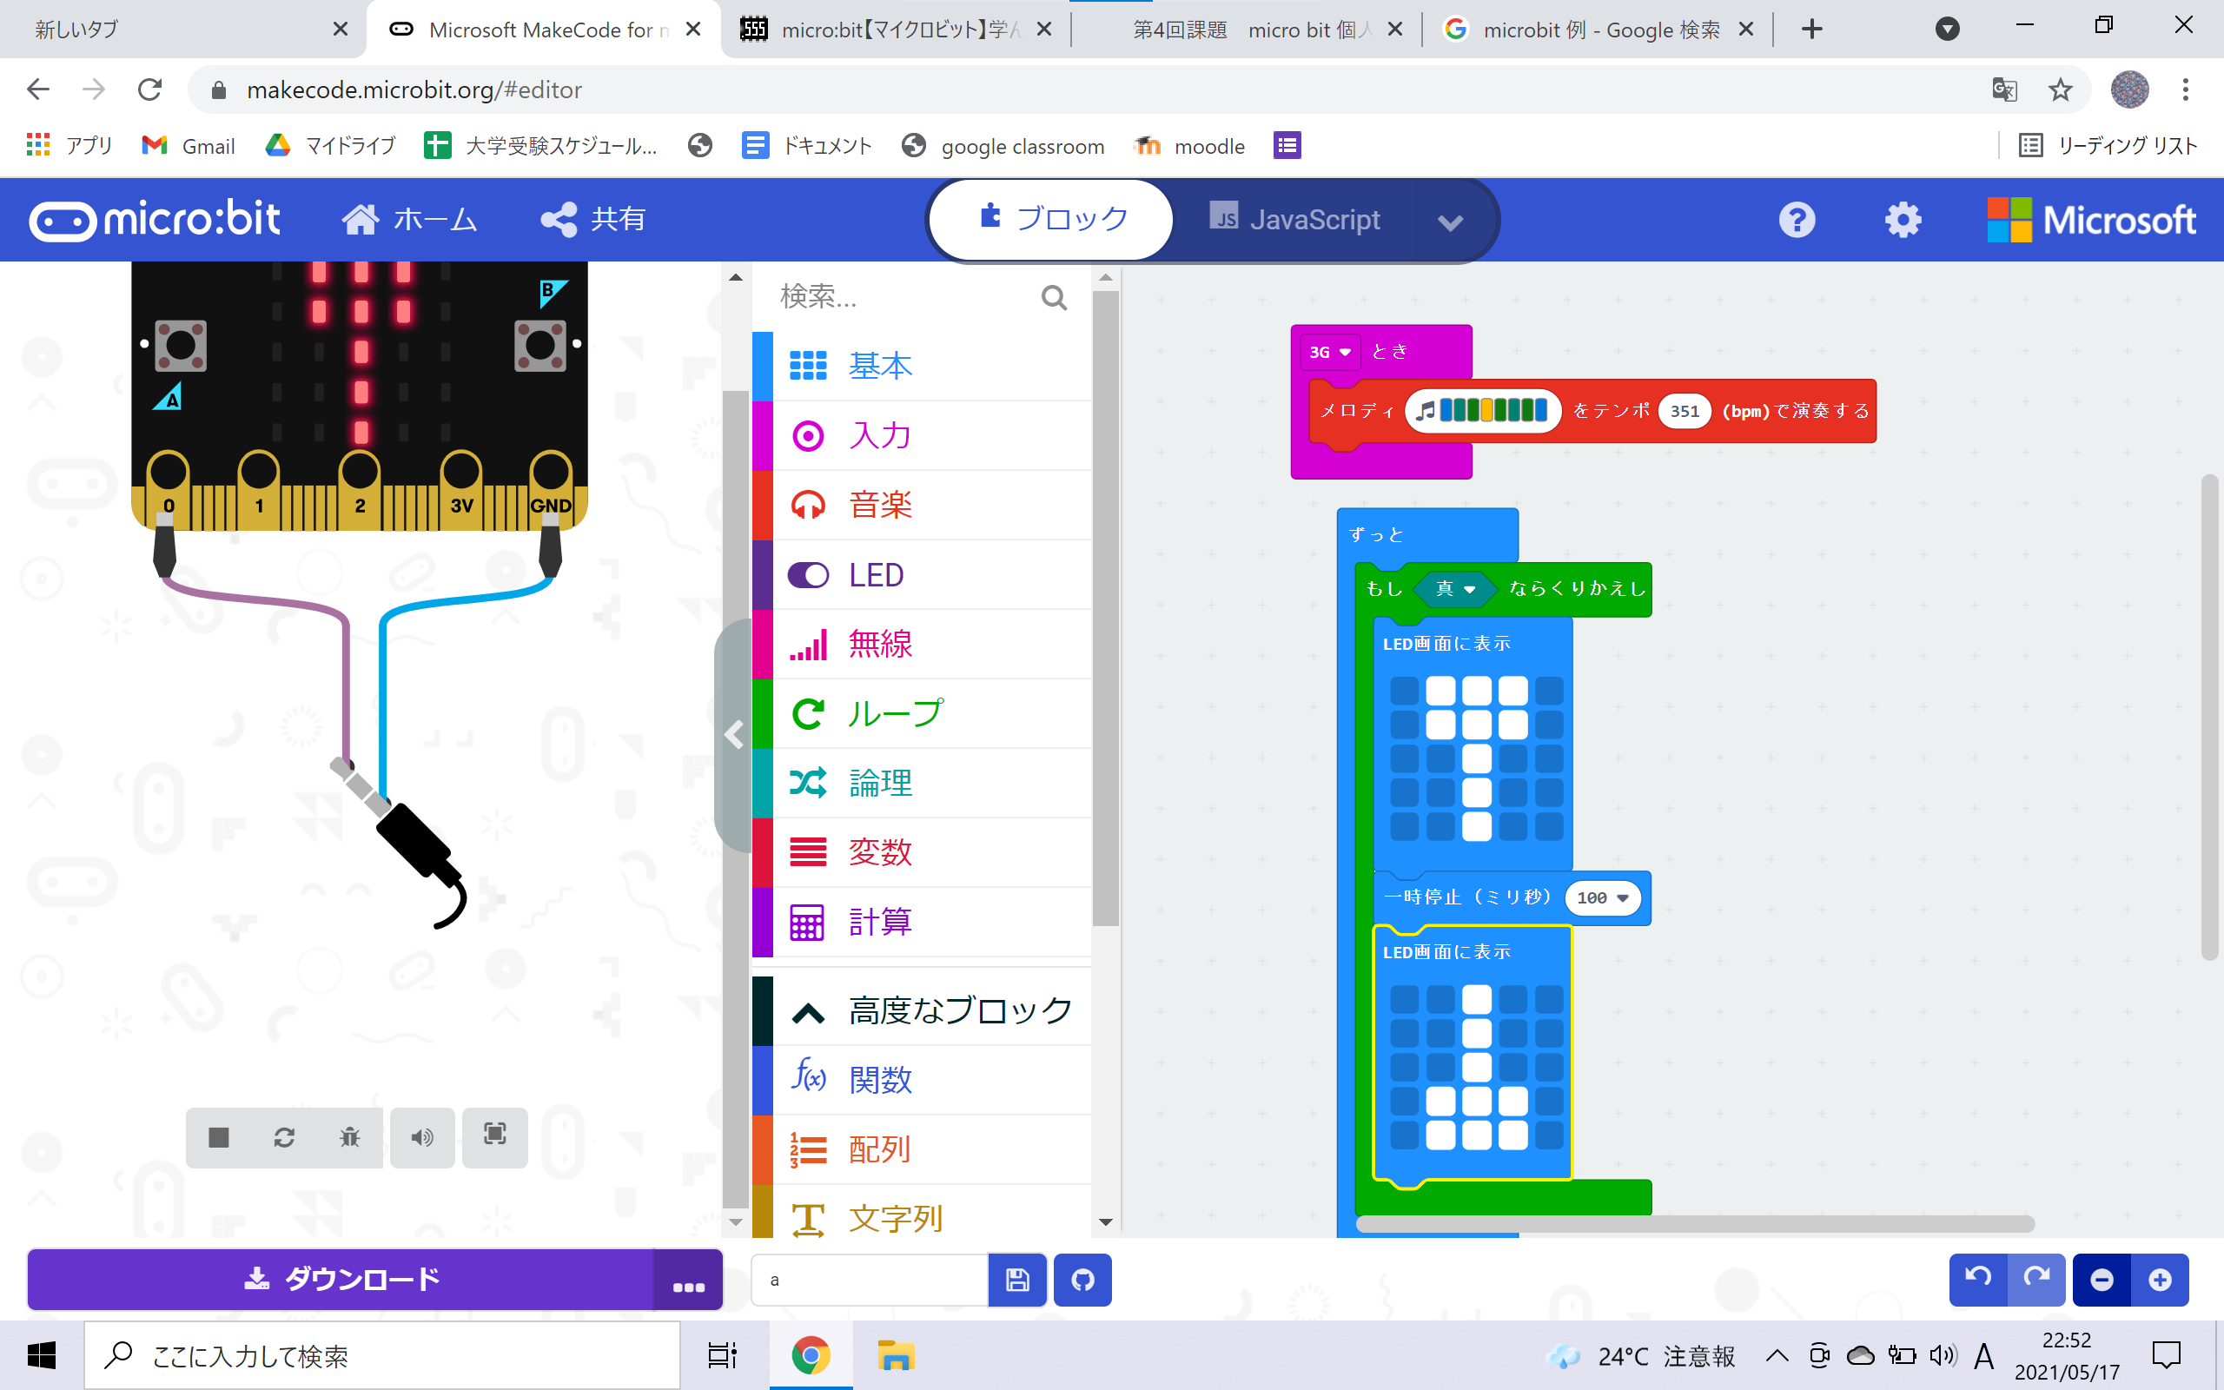Open File Explorer from the taskbar
The height and width of the screenshot is (1390, 2224).
(894, 1355)
